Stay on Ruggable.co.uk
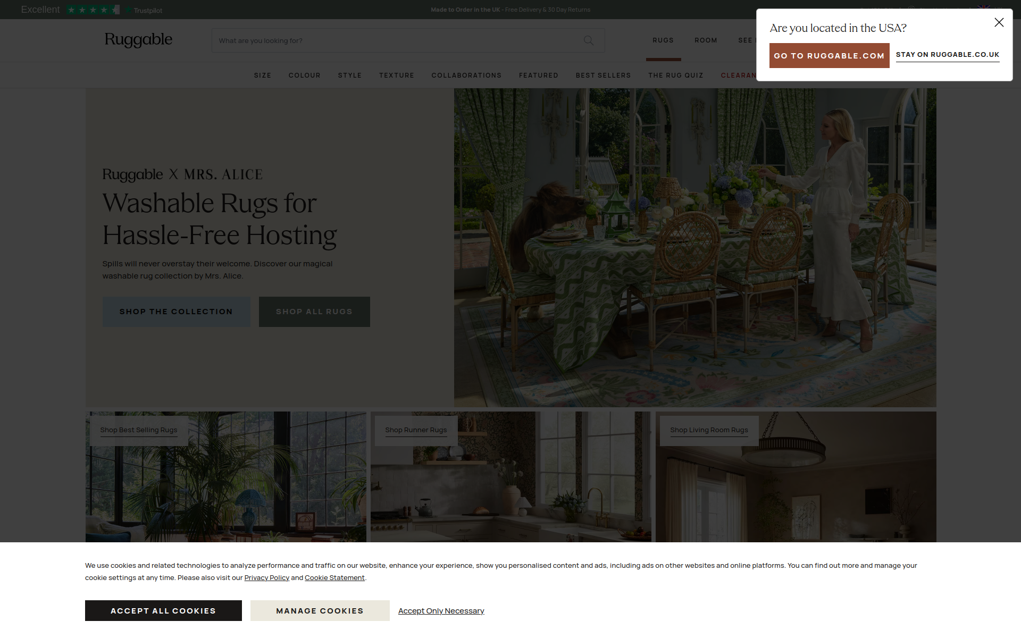This screenshot has width=1021, height=638. coord(948,55)
